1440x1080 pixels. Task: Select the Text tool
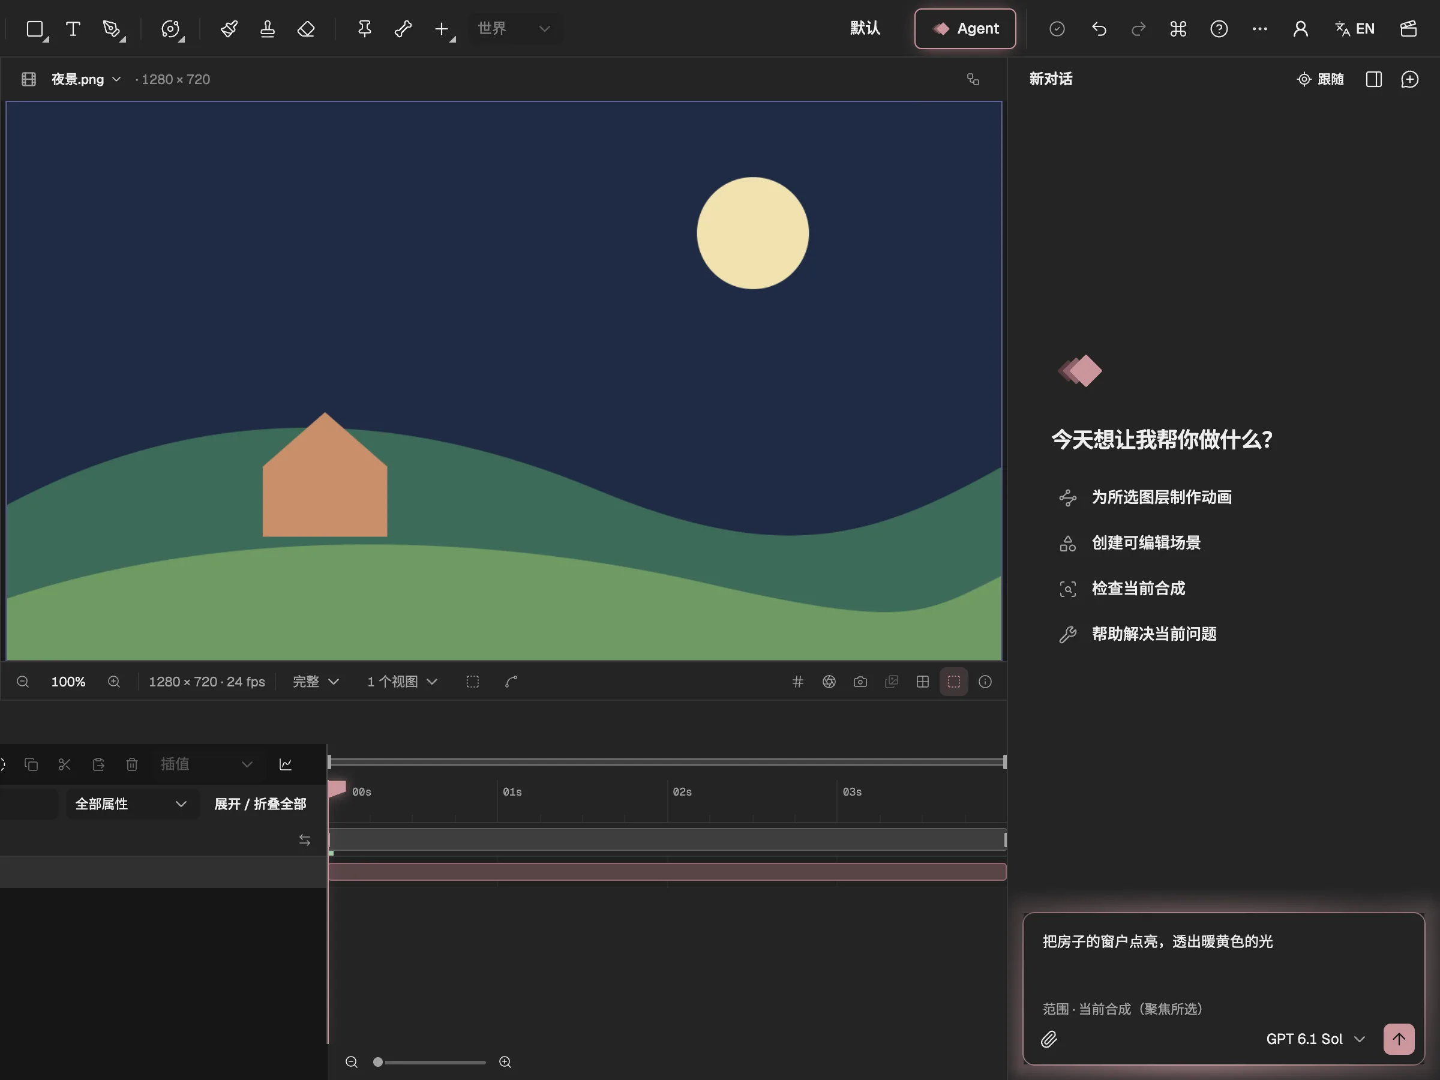(73, 29)
